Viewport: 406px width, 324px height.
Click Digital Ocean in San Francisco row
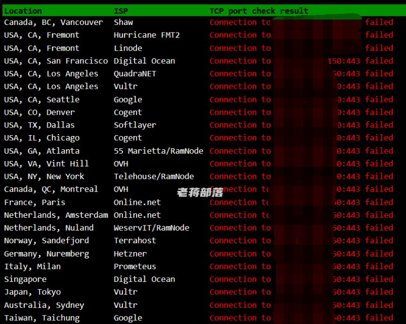[x=145, y=61]
